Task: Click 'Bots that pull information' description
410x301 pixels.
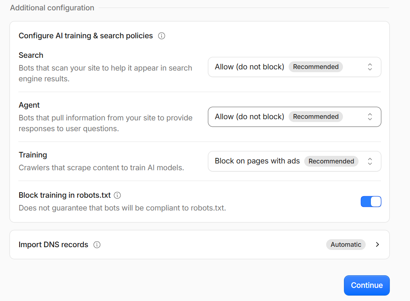Action: 106,123
